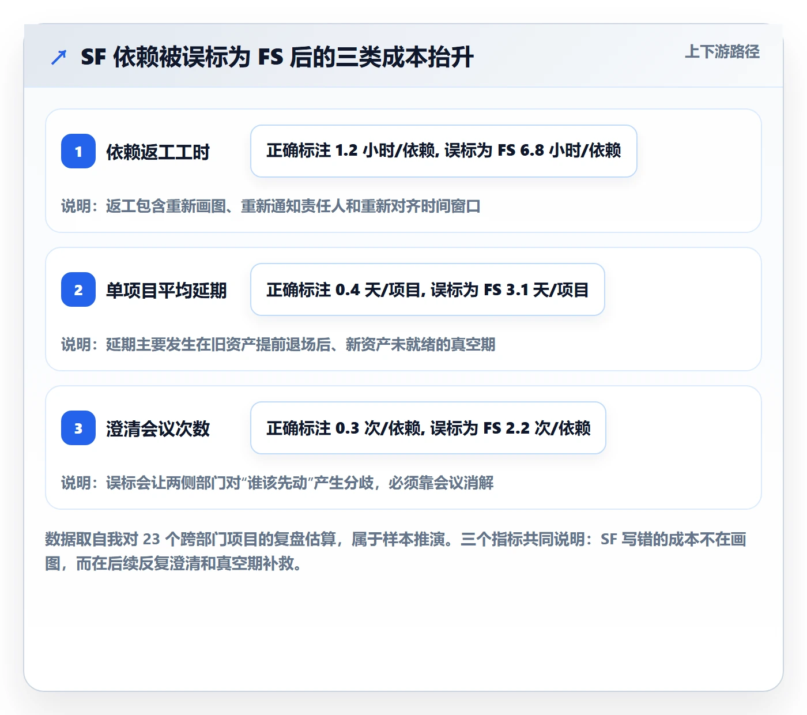
Task: Click the 依赖返工工时 heading
Action: click(158, 152)
